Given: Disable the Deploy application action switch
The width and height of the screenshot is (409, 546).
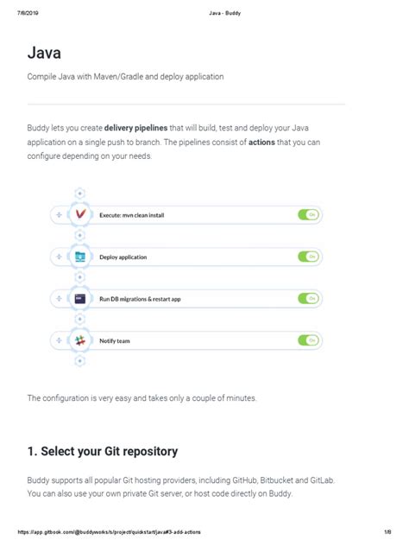Looking at the screenshot, I should (x=308, y=257).
